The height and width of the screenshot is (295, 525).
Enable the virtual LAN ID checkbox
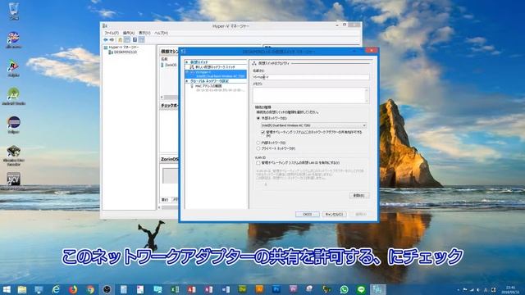tap(258, 163)
